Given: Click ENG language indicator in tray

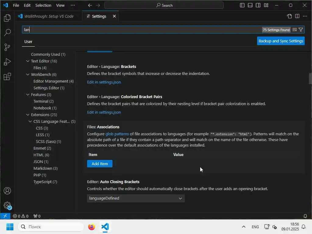Looking at the screenshot, I should click(x=255, y=227).
